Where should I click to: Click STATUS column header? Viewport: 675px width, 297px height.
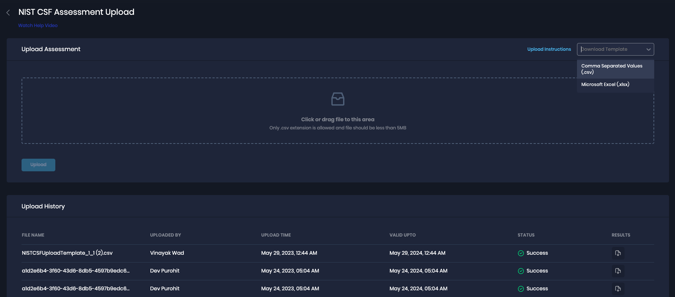pos(526,235)
